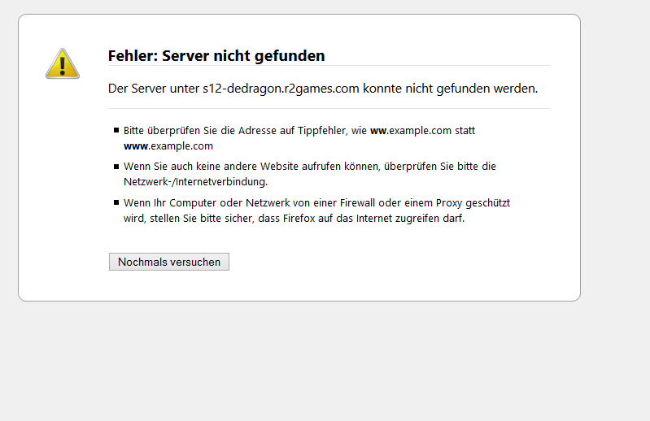Click the hostname s12-dedragon.r2games.com in the message
The image size is (650, 421).
281,88
